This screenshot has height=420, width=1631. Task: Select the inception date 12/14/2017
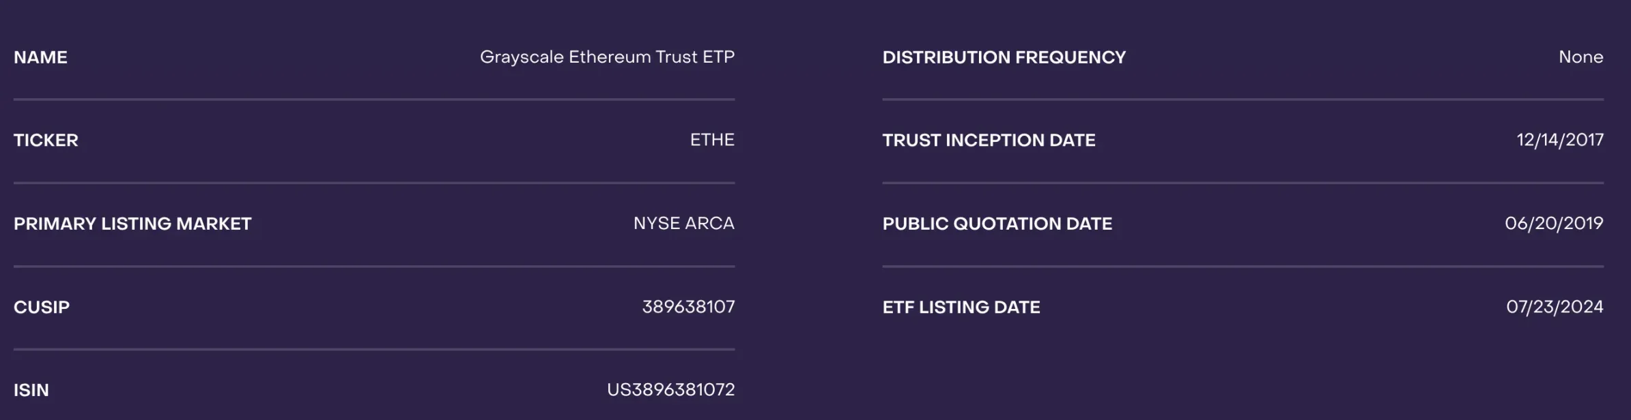click(x=1559, y=140)
